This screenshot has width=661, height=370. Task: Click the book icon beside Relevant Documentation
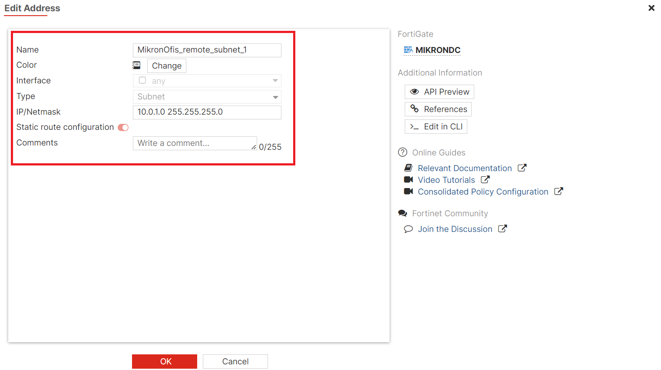pyautogui.click(x=408, y=168)
